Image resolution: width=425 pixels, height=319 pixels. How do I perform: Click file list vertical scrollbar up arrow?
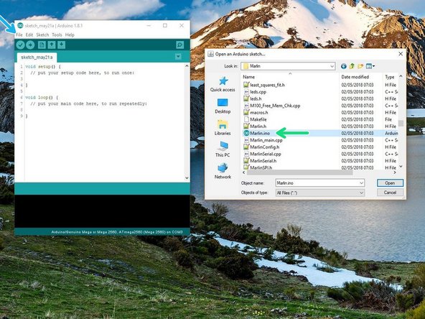click(x=401, y=77)
